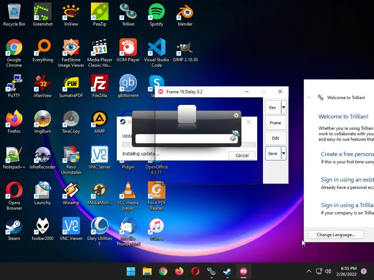Click the Frame button
Screen dimensions: 374x280
(275, 123)
